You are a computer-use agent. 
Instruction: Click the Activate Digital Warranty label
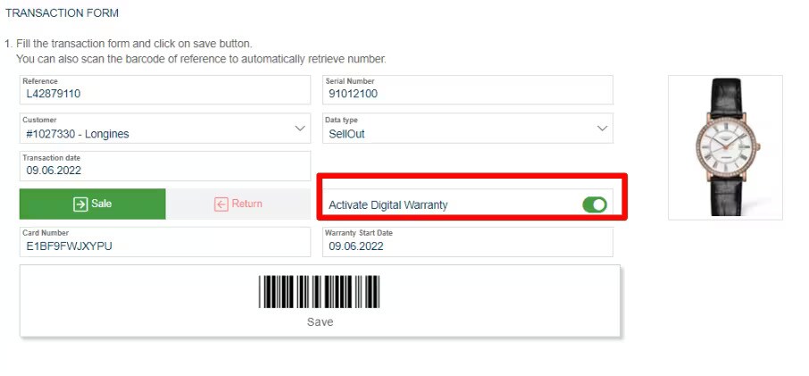pos(388,205)
